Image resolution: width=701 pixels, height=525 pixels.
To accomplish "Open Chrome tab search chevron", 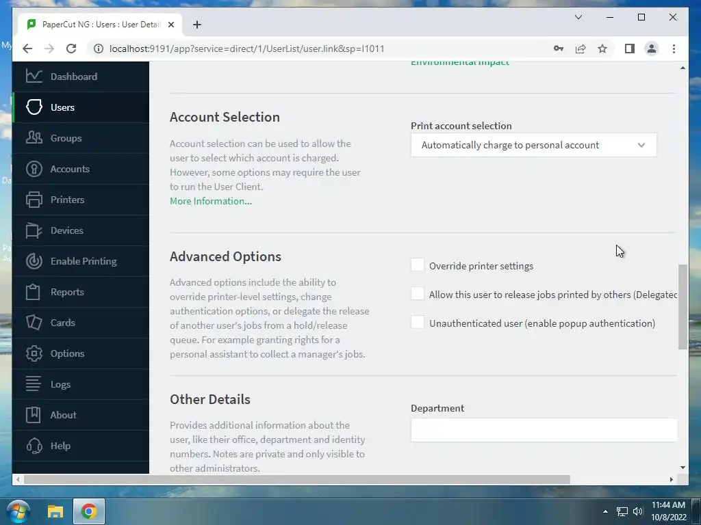I will tap(578, 17).
